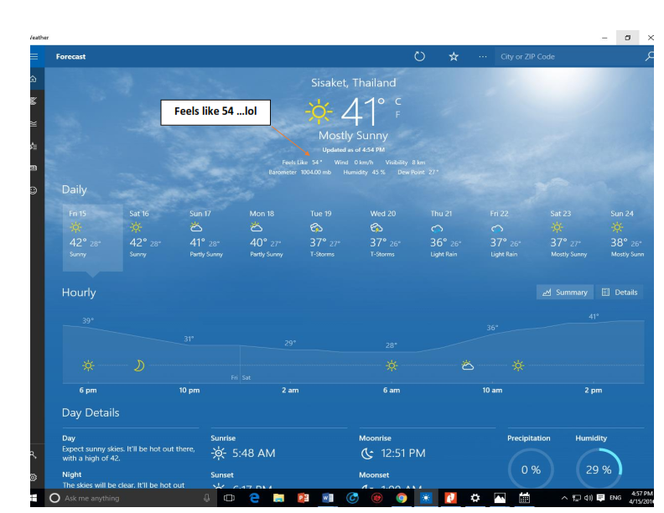Show the hourly Summary view
Screen dimensions: 664x513
[x=565, y=293]
